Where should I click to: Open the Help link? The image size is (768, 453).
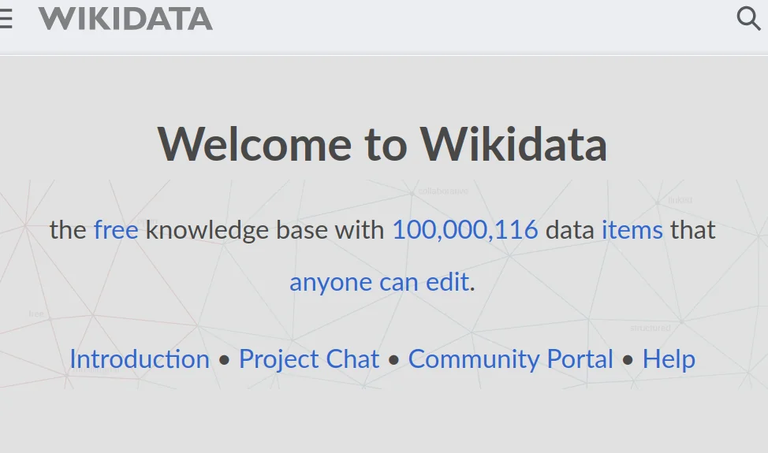(x=669, y=359)
